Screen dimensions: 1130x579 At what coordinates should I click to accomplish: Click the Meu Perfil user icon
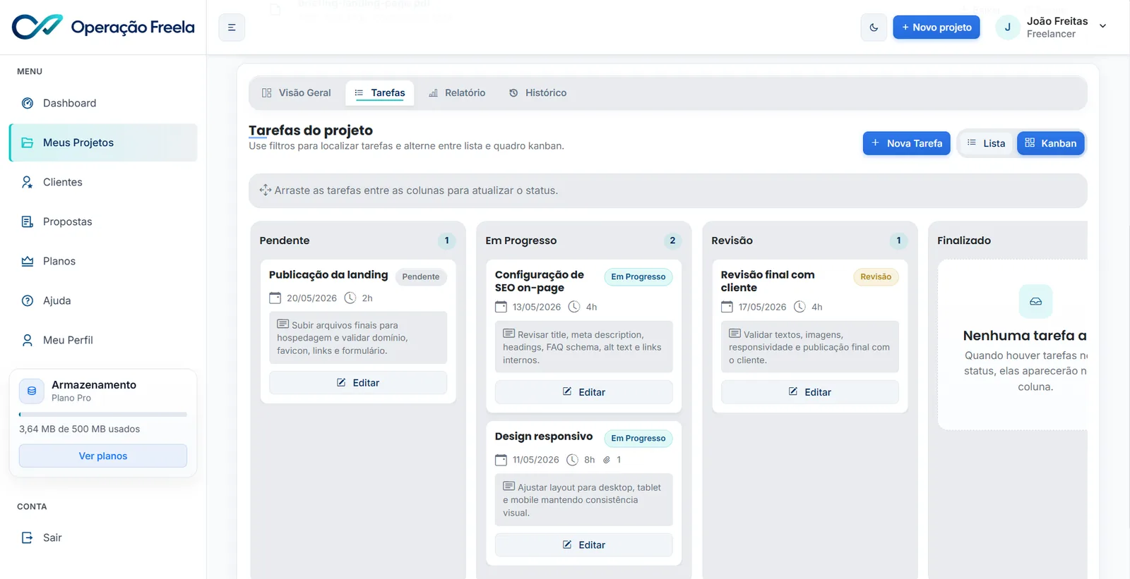click(x=28, y=340)
